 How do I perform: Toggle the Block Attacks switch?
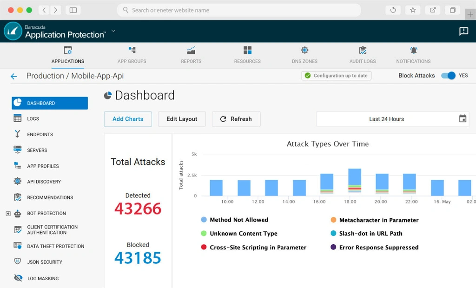(448, 76)
